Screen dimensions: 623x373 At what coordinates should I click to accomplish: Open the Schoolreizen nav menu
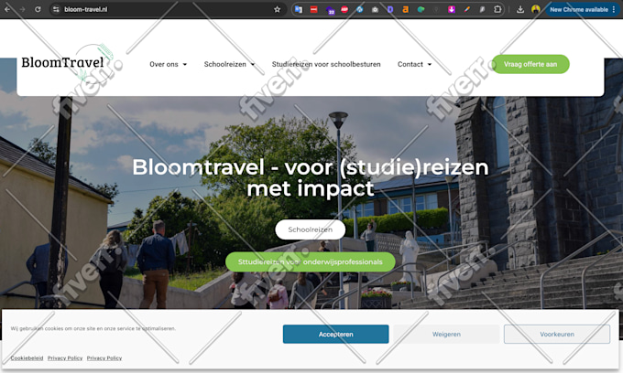tap(224, 64)
